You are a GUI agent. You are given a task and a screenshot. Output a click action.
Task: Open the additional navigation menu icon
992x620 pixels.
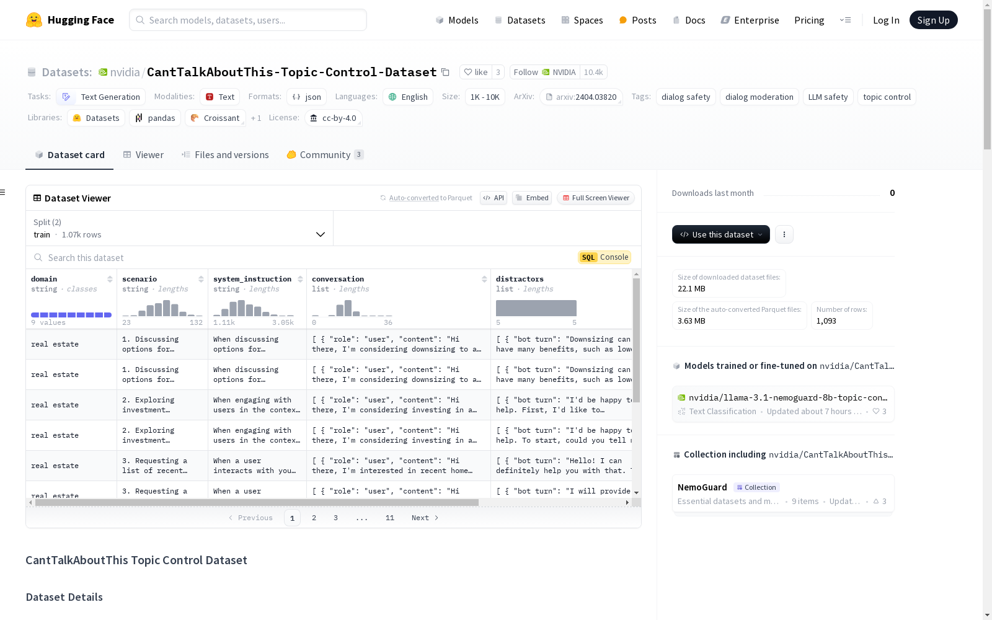pos(845,20)
